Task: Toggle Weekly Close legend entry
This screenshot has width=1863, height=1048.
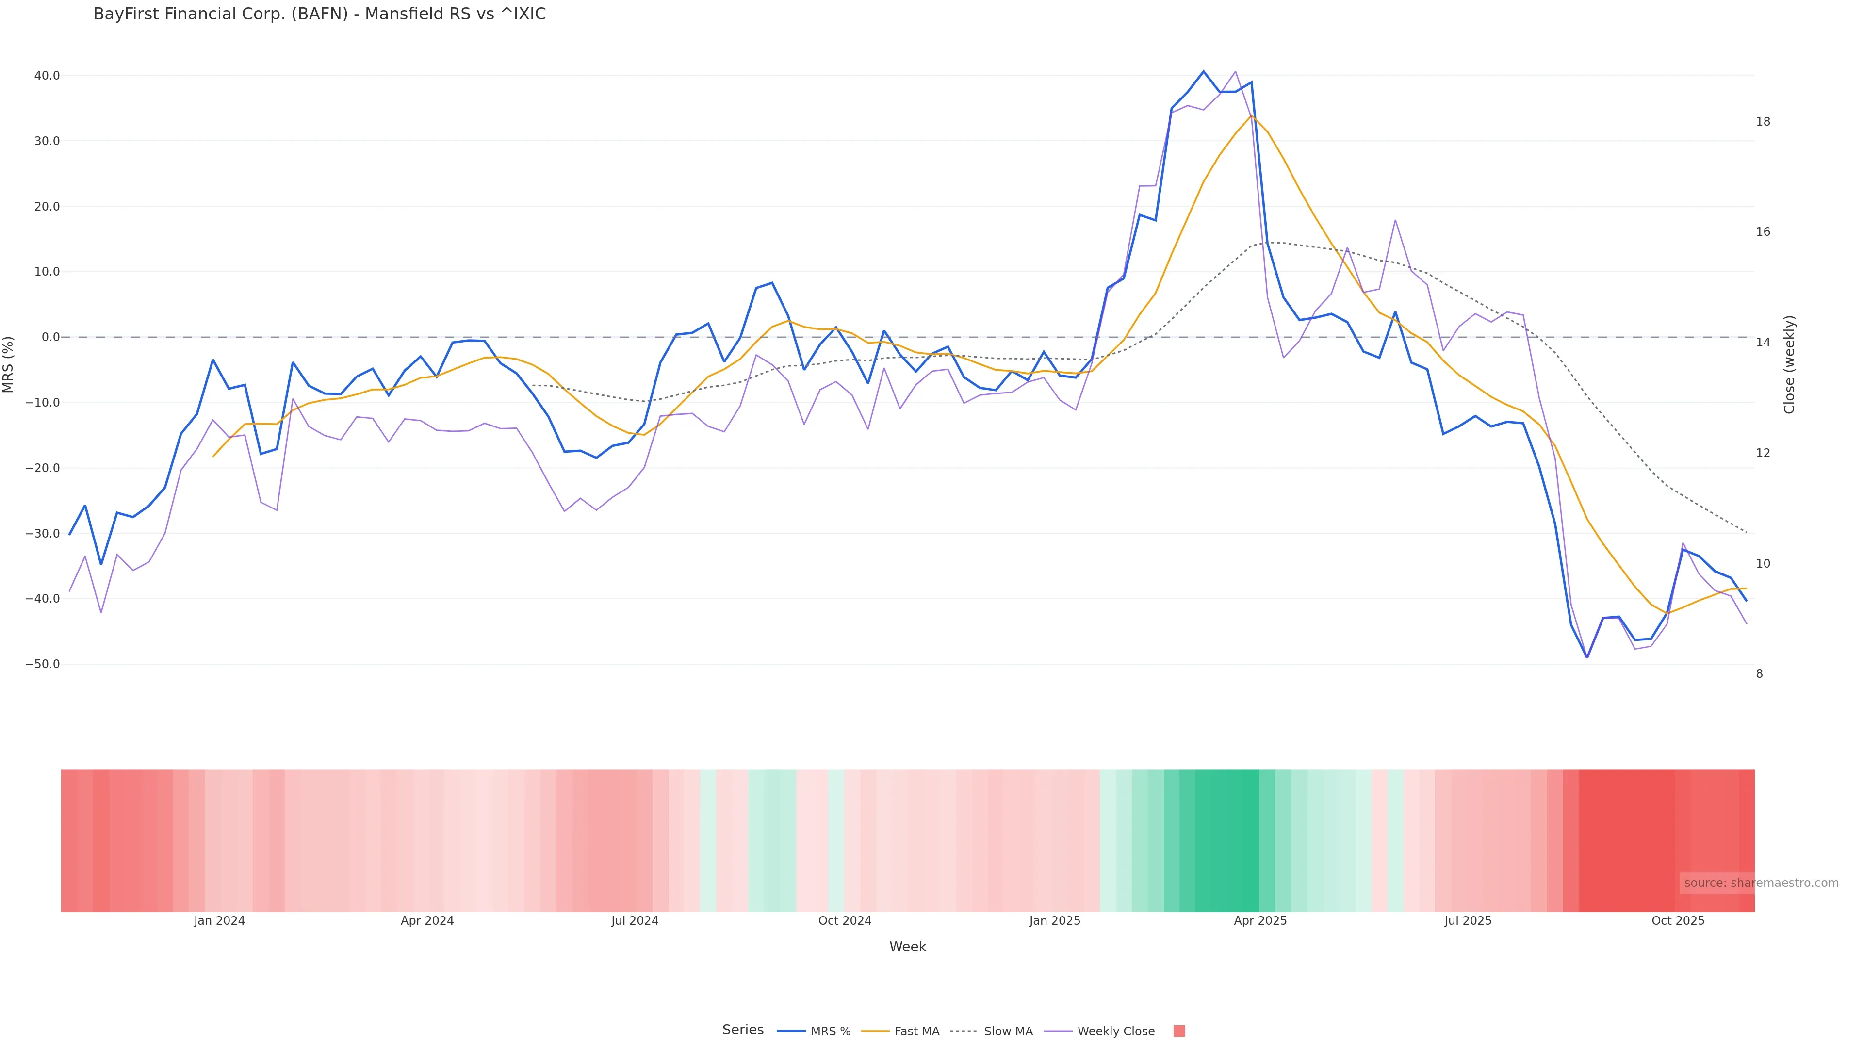Action: [1115, 1032]
